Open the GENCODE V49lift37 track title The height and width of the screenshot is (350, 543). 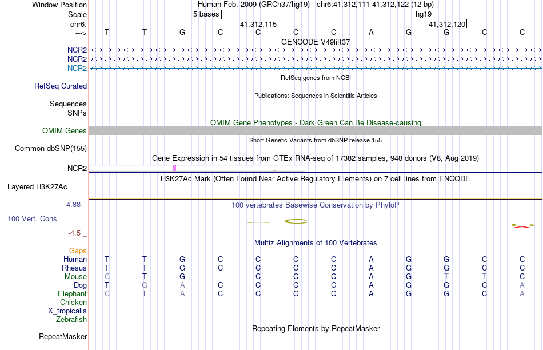(316, 42)
